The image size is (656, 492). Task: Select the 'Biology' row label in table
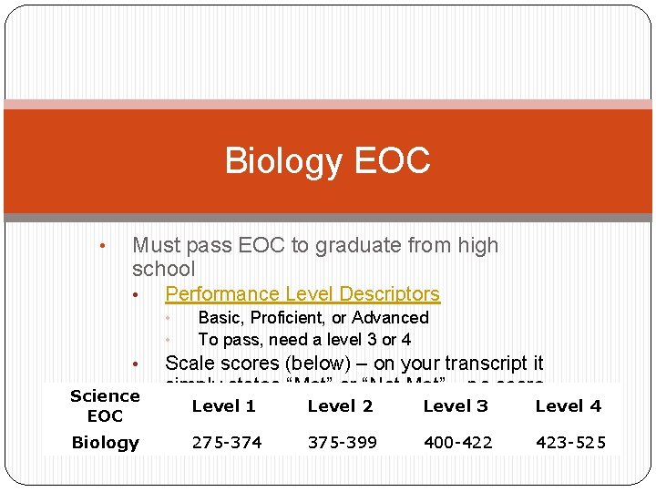coord(106,443)
